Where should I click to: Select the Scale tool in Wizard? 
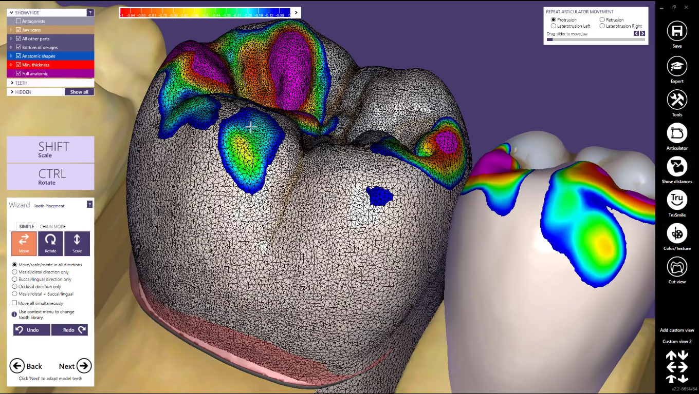77,244
